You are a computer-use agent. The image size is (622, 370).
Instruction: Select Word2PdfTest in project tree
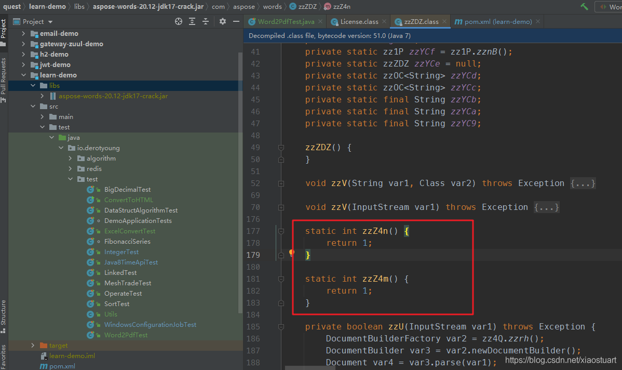(126, 335)
